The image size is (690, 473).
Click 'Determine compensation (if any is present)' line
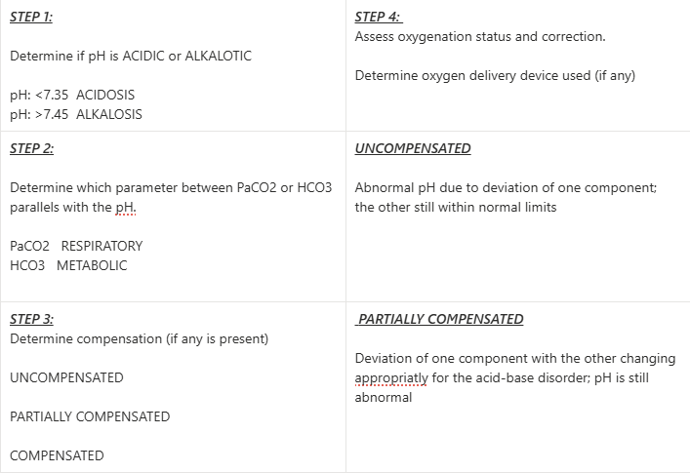tap(139, 338)
